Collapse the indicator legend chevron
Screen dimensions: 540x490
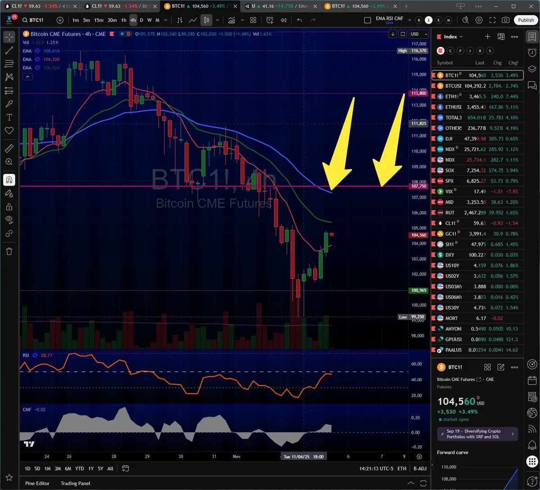tap(27, 77)
